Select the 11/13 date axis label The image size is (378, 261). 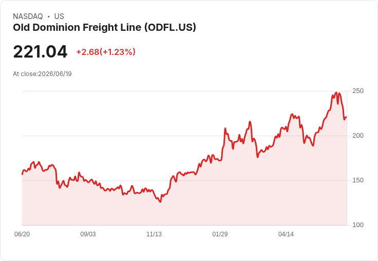[154, 234]
